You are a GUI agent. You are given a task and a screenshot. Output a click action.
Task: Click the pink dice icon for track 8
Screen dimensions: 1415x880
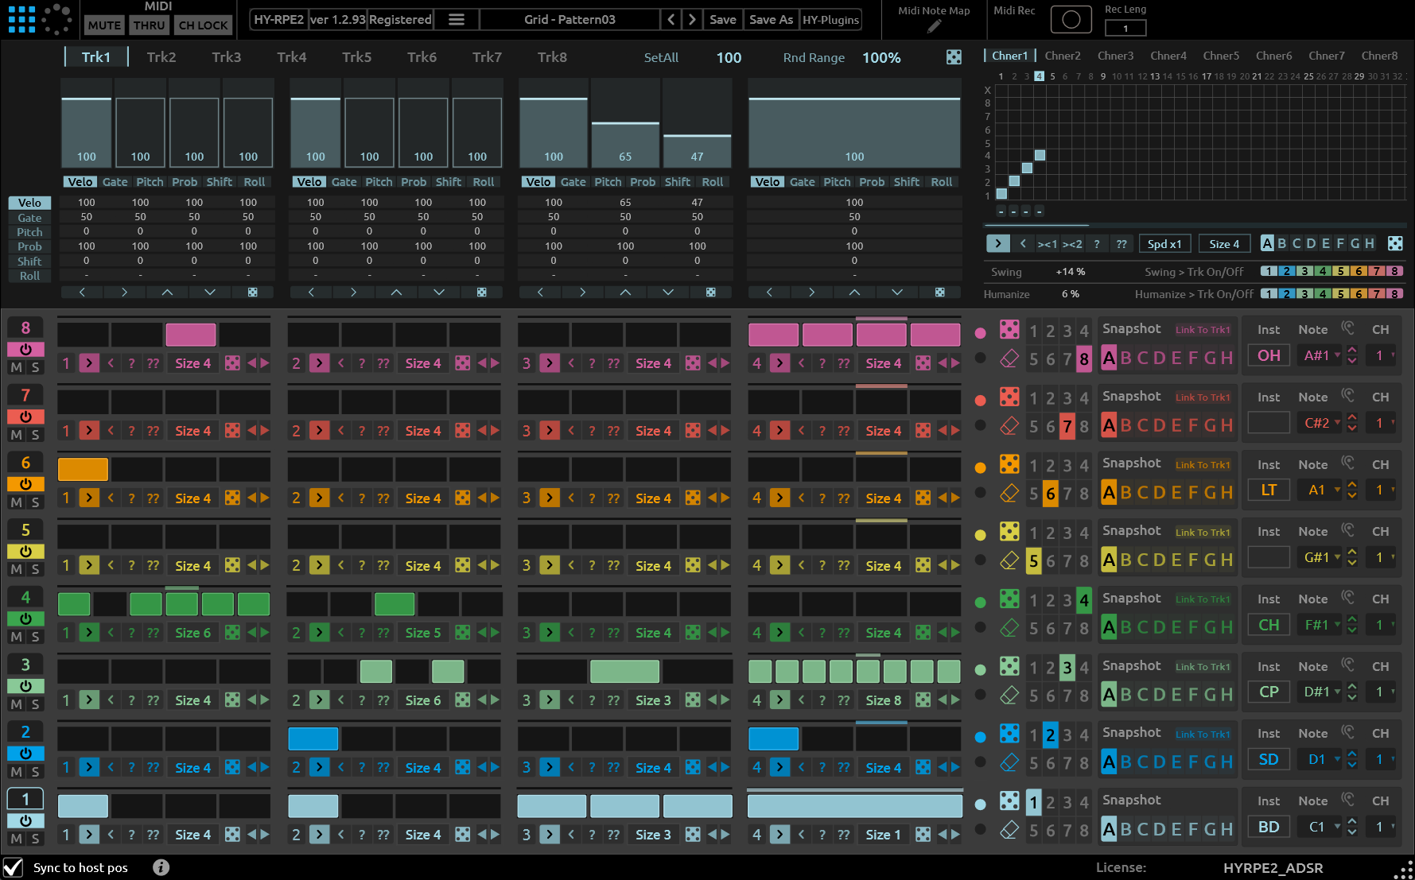(x=1009, y=329)
